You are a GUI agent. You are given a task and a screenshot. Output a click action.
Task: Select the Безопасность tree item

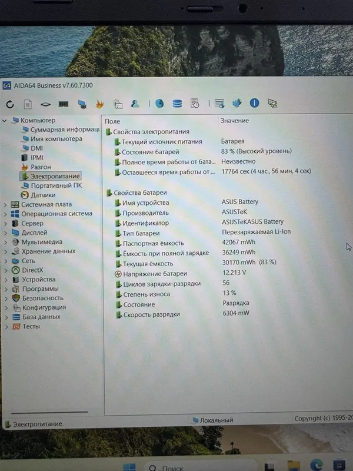coord(38,298)
